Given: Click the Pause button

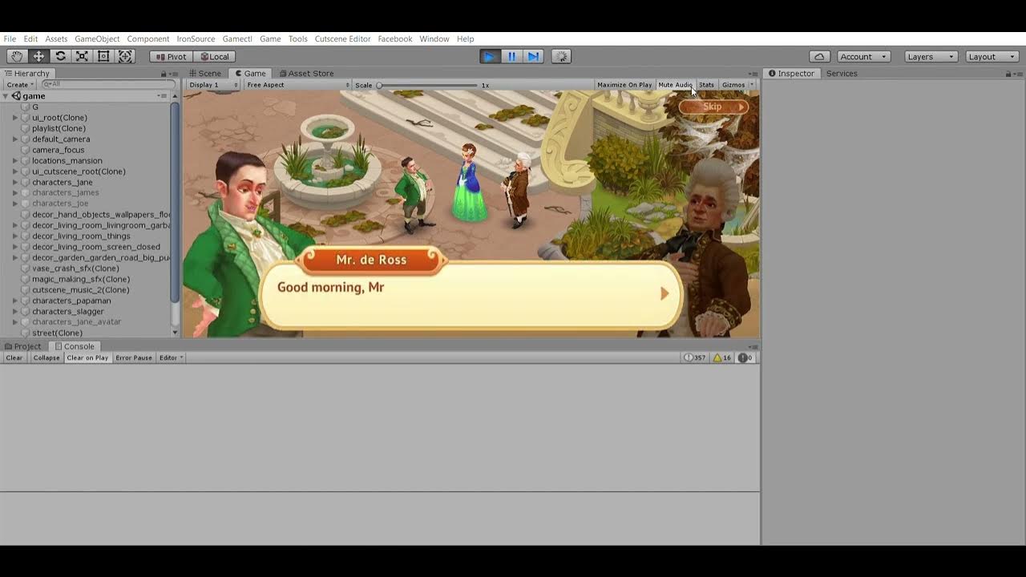Looking at the screenshot, I should [x=511, y=56].
